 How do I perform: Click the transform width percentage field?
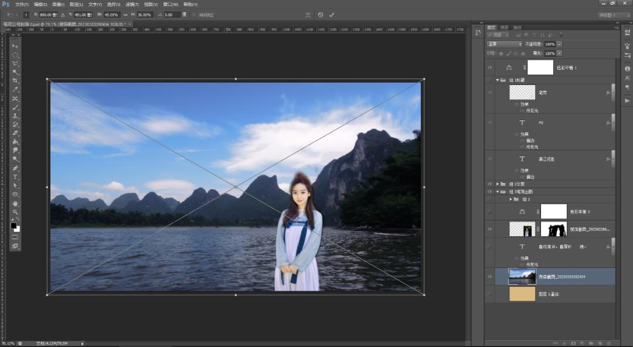112,15
